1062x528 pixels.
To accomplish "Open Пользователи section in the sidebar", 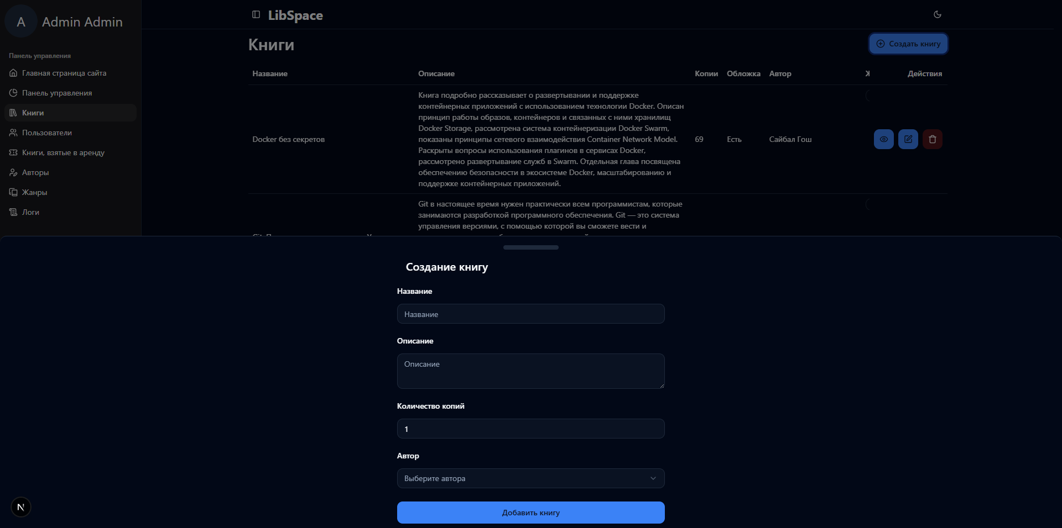I will [x=47, y=133].
